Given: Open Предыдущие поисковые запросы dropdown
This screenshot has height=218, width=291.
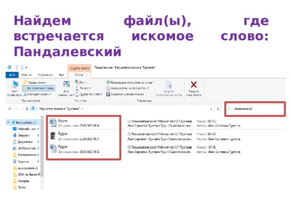Looking at the screenshot, I should [x=130, y=82].
